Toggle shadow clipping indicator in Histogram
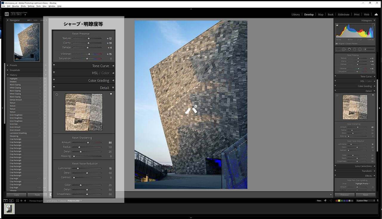382x219 pixels. (338, 26)
